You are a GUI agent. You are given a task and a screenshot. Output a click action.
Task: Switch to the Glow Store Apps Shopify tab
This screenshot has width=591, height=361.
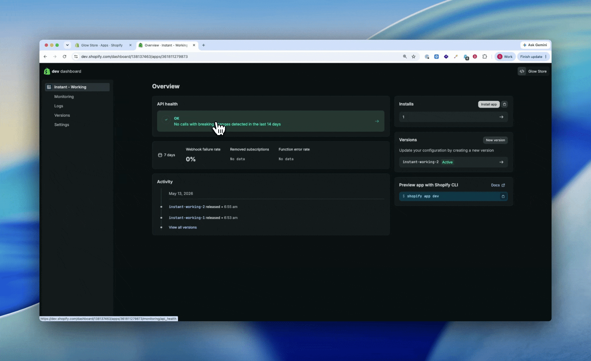[102, 45]
